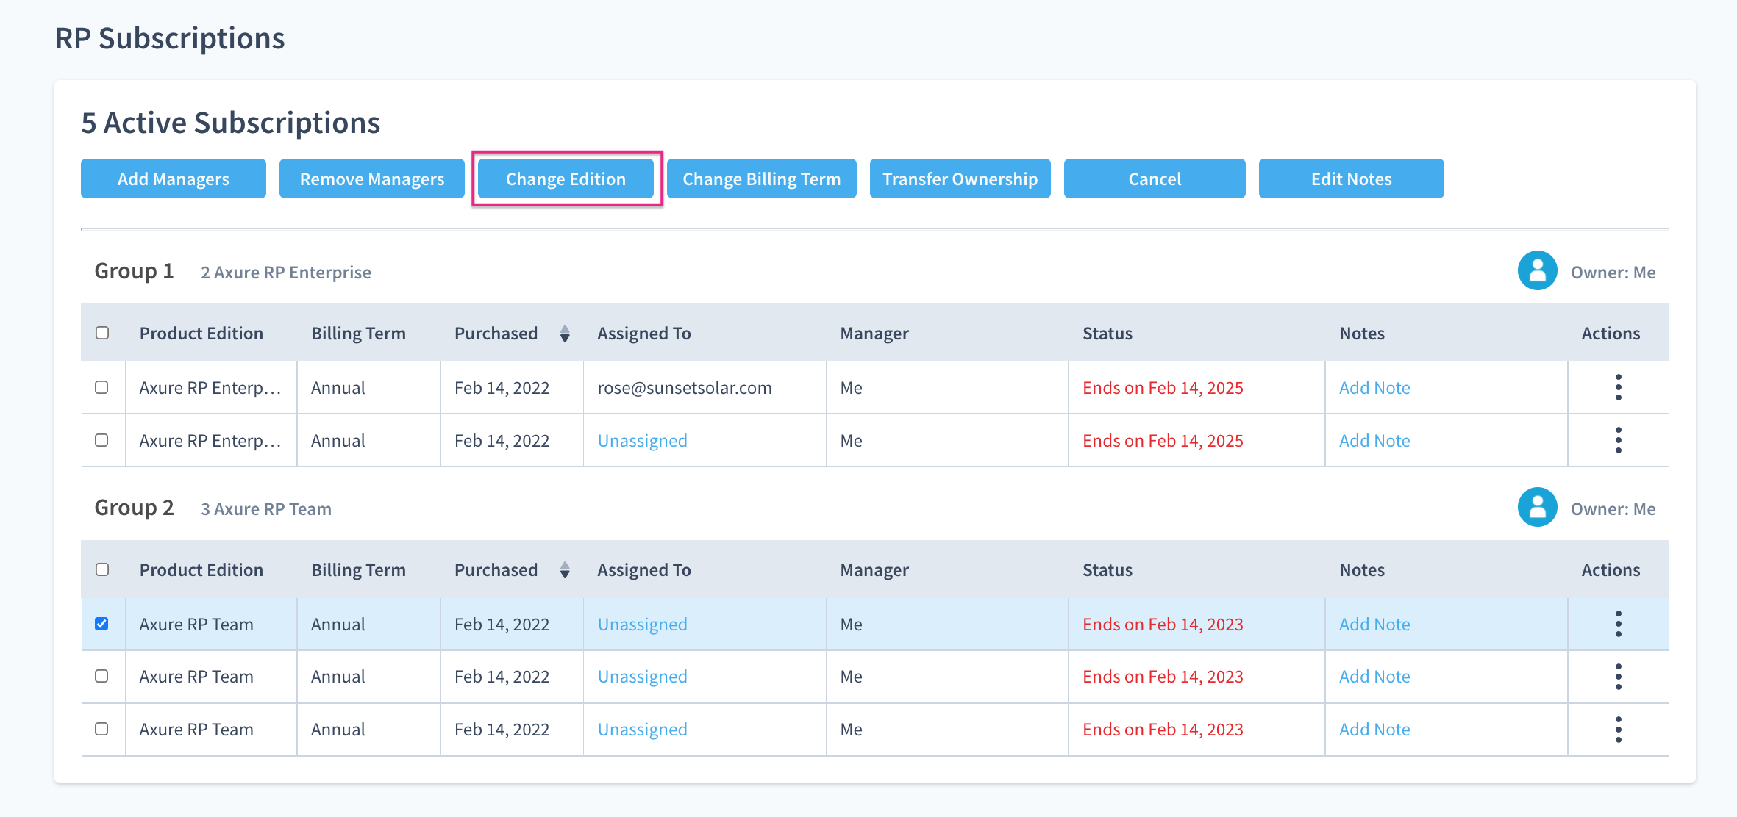Open actions menu for unassigned Enterprise subscription
This screenshot has width=1737, height=817.
pos(1618,440)
